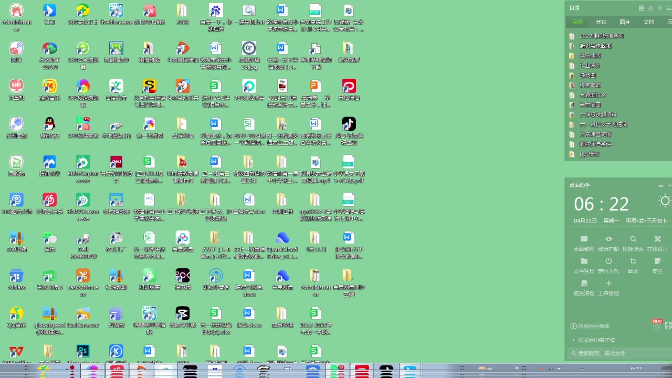This screenshot has height=378, width=672.
Task: Open 语文.docx document
Action: pyautogui.click(x=249, y=317)
